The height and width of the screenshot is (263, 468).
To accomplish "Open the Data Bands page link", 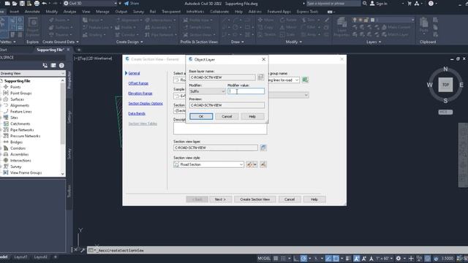I will [x=137, y=114].
